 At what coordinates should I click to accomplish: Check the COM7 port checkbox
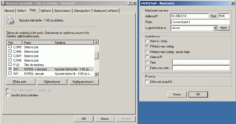[10, 55]
